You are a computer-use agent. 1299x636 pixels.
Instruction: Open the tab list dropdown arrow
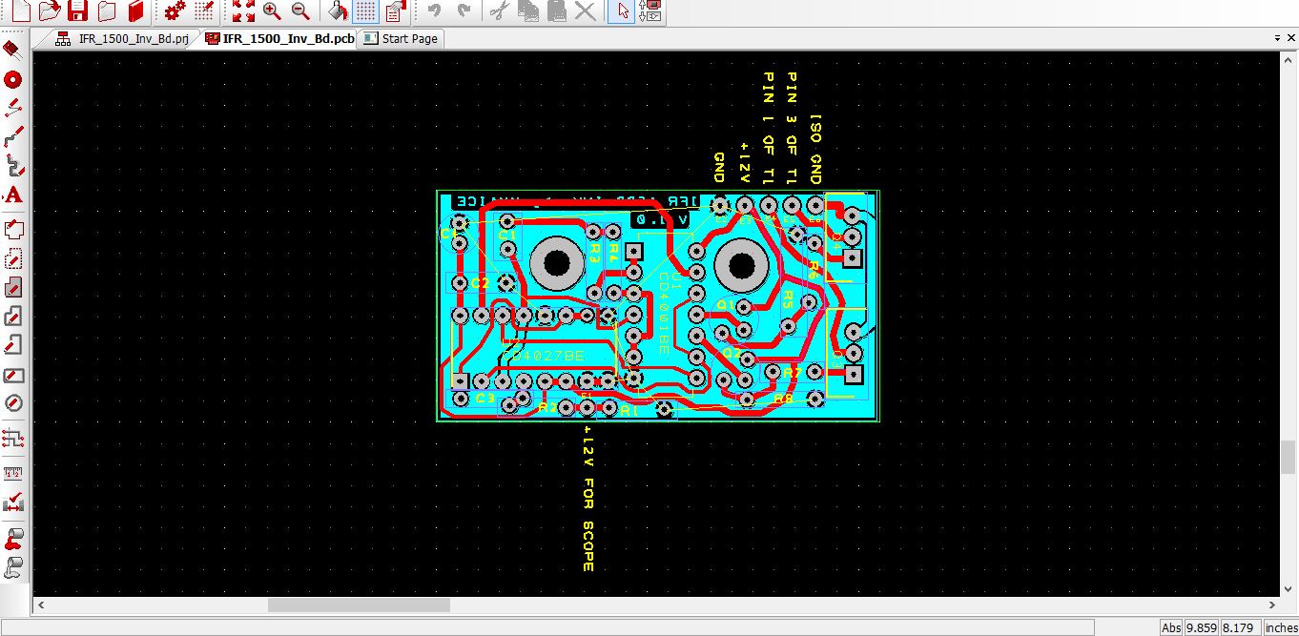coord(1278,38)
